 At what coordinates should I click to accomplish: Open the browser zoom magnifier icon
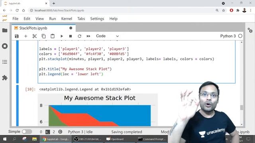217,10
